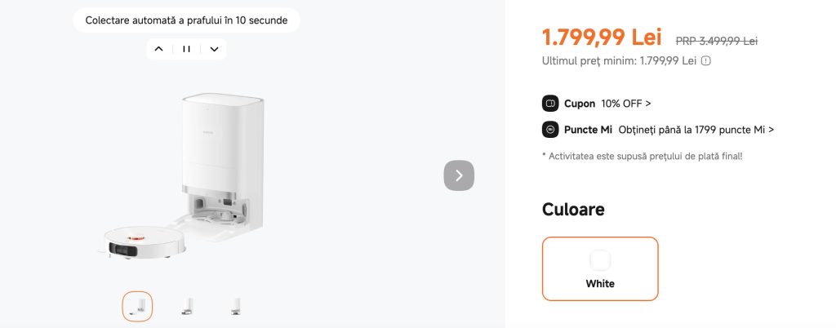Select the second product thumbnail
This screenshot has width=836, height=328.
point(186,306)
